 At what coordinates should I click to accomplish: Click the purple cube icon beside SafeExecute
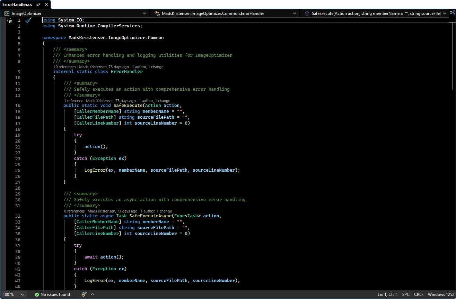(x=307, y=13)
